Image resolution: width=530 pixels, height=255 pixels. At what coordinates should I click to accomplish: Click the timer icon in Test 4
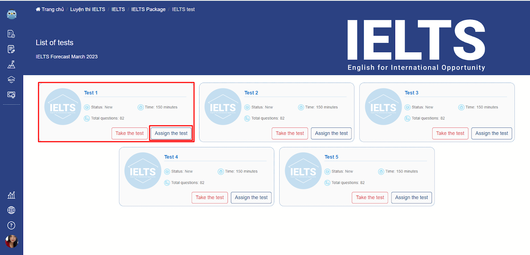point(221,171)
